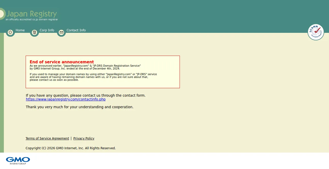
Task: Click the 'Thank you very much' closing sentence
Action: (80, 107)
